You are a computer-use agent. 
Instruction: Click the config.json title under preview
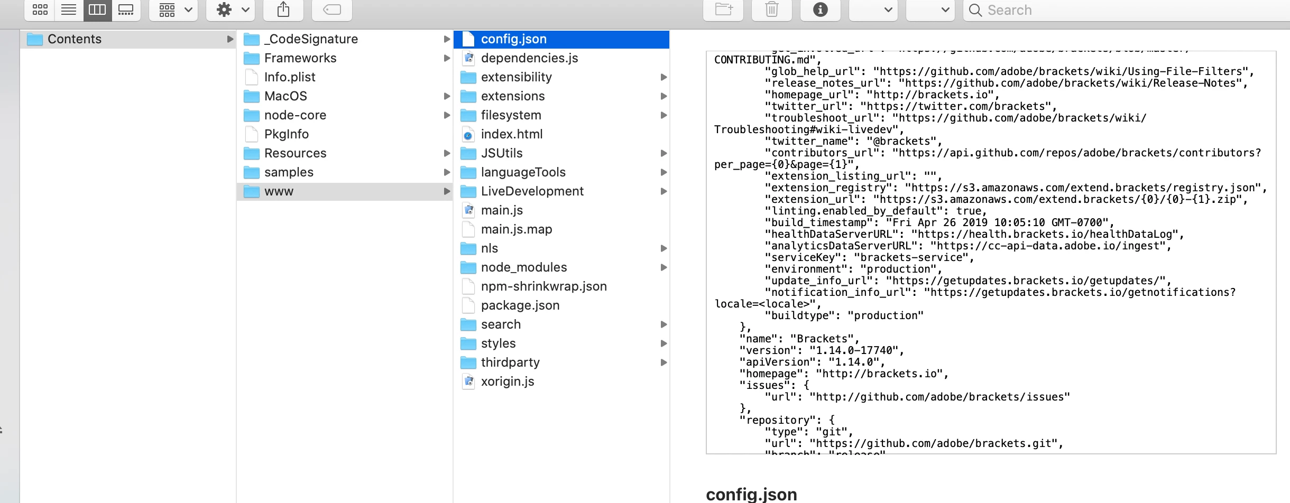pyautogui.click(x=751, y=494)
